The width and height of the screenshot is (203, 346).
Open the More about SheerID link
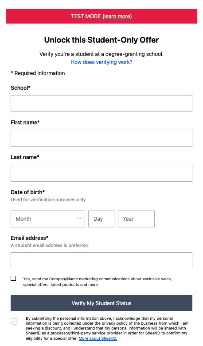[x=98, y=338]
